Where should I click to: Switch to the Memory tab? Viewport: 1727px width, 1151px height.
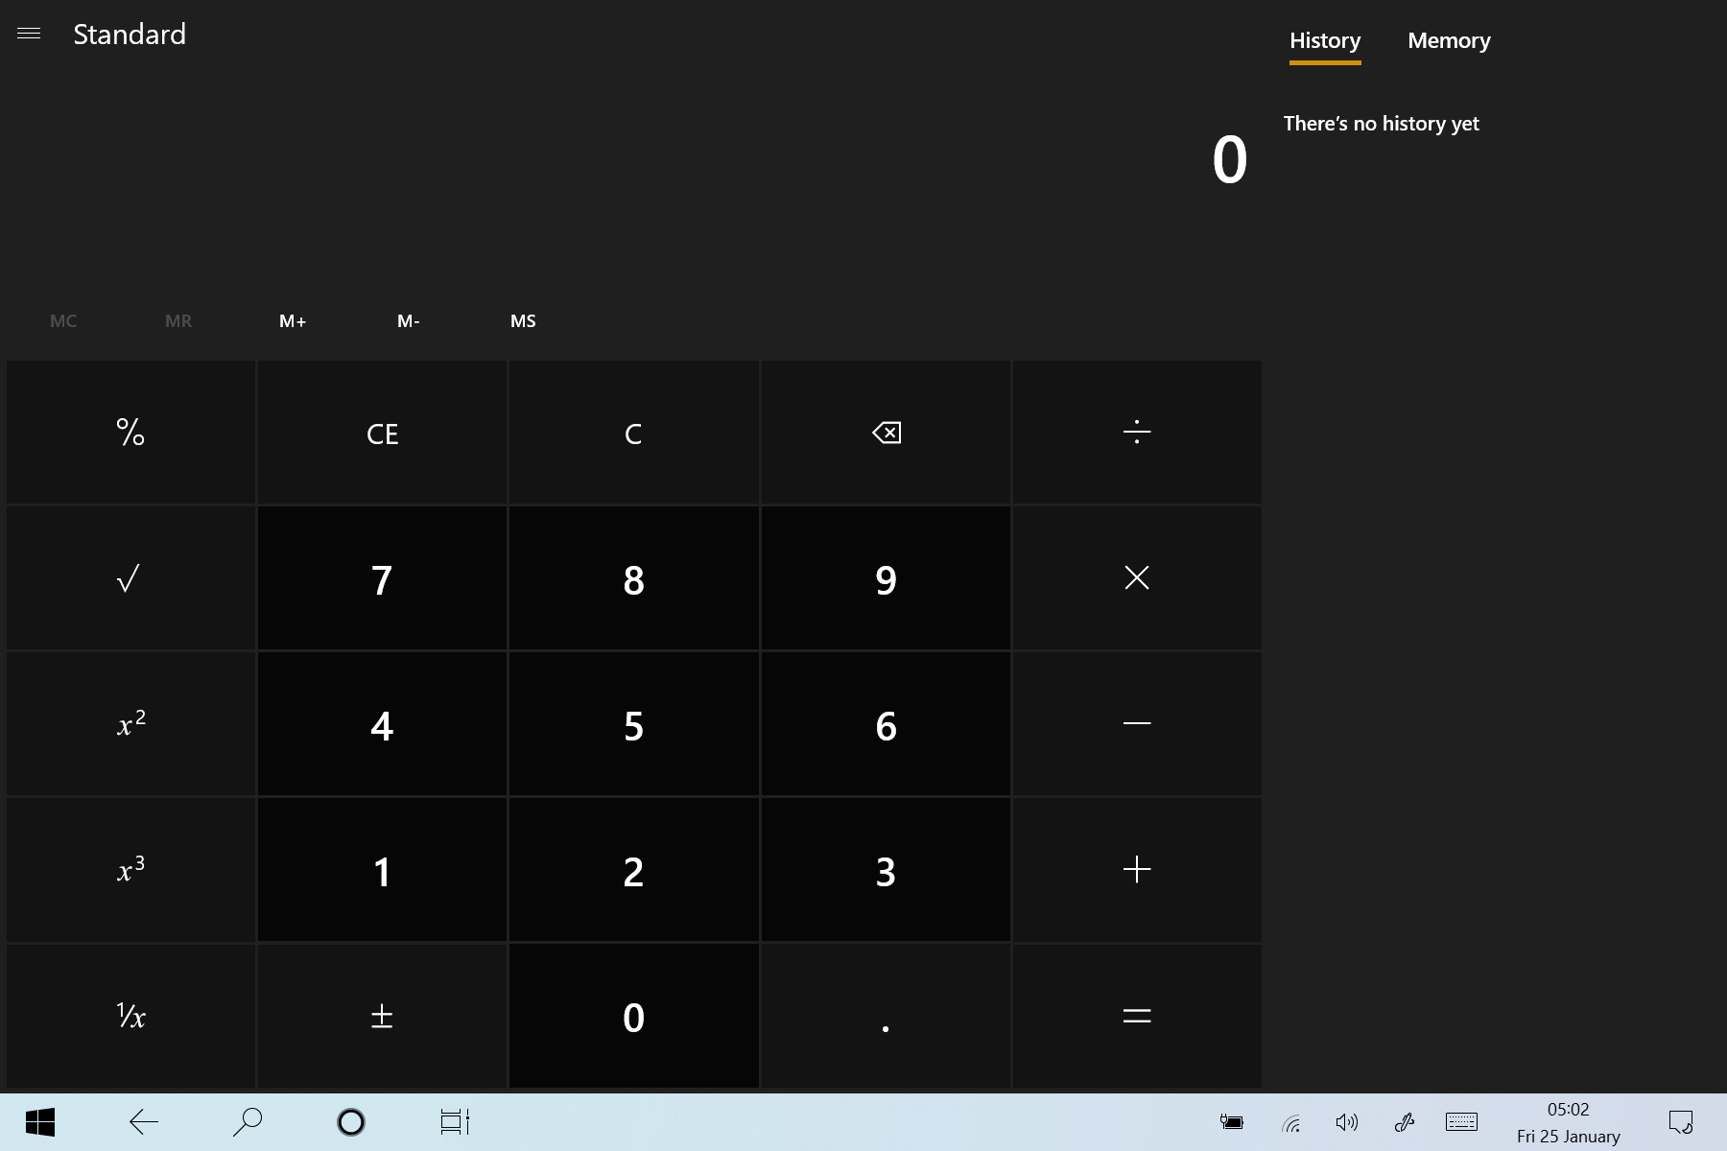click(1449, 40)
